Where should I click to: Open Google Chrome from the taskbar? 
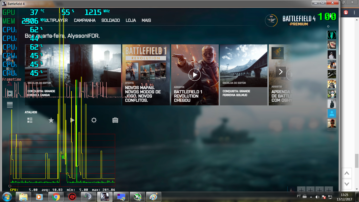pyautogui.click(x=56, y=197)
